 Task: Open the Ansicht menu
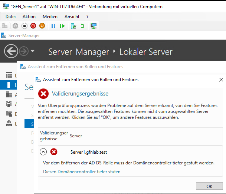click(x=72, y=17)
